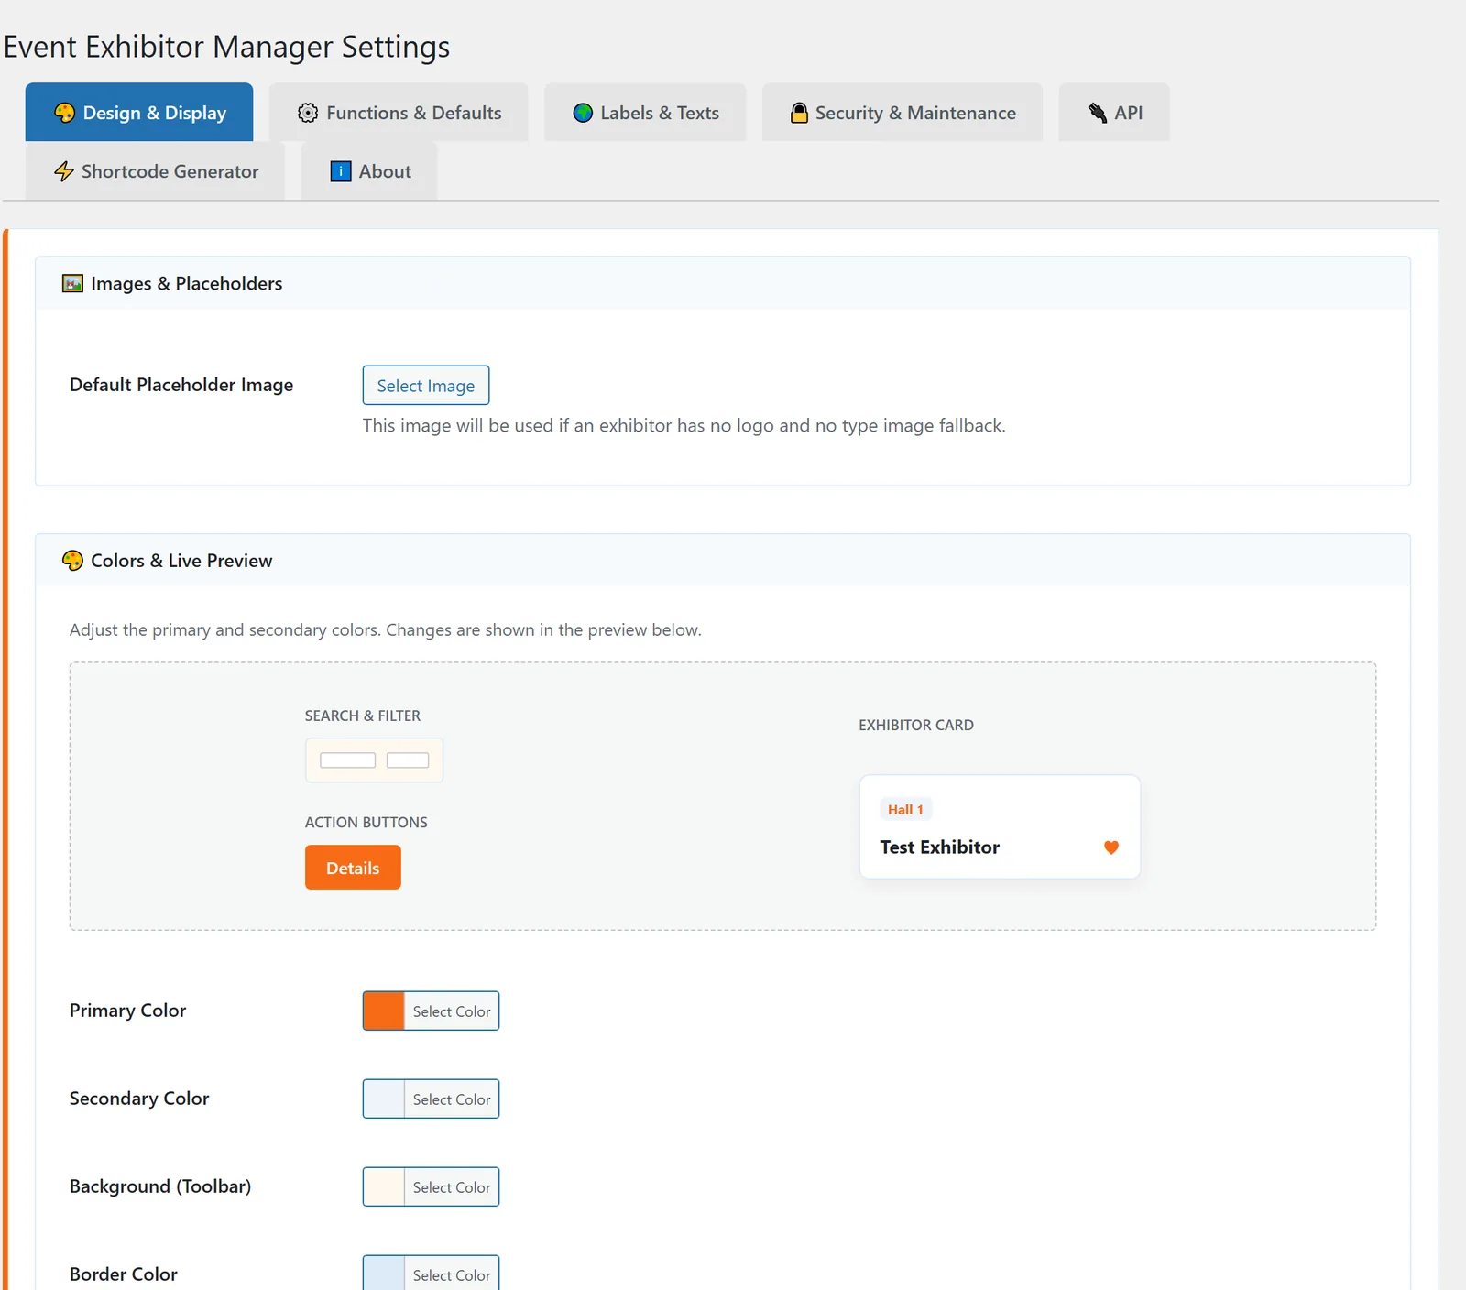The image size is (1466, 1290).
Task: Click the Default Placeholder Image label
Action: 181,384
